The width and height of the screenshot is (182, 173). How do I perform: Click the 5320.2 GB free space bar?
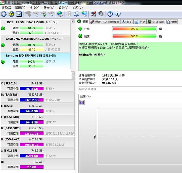tap(32, 100)
